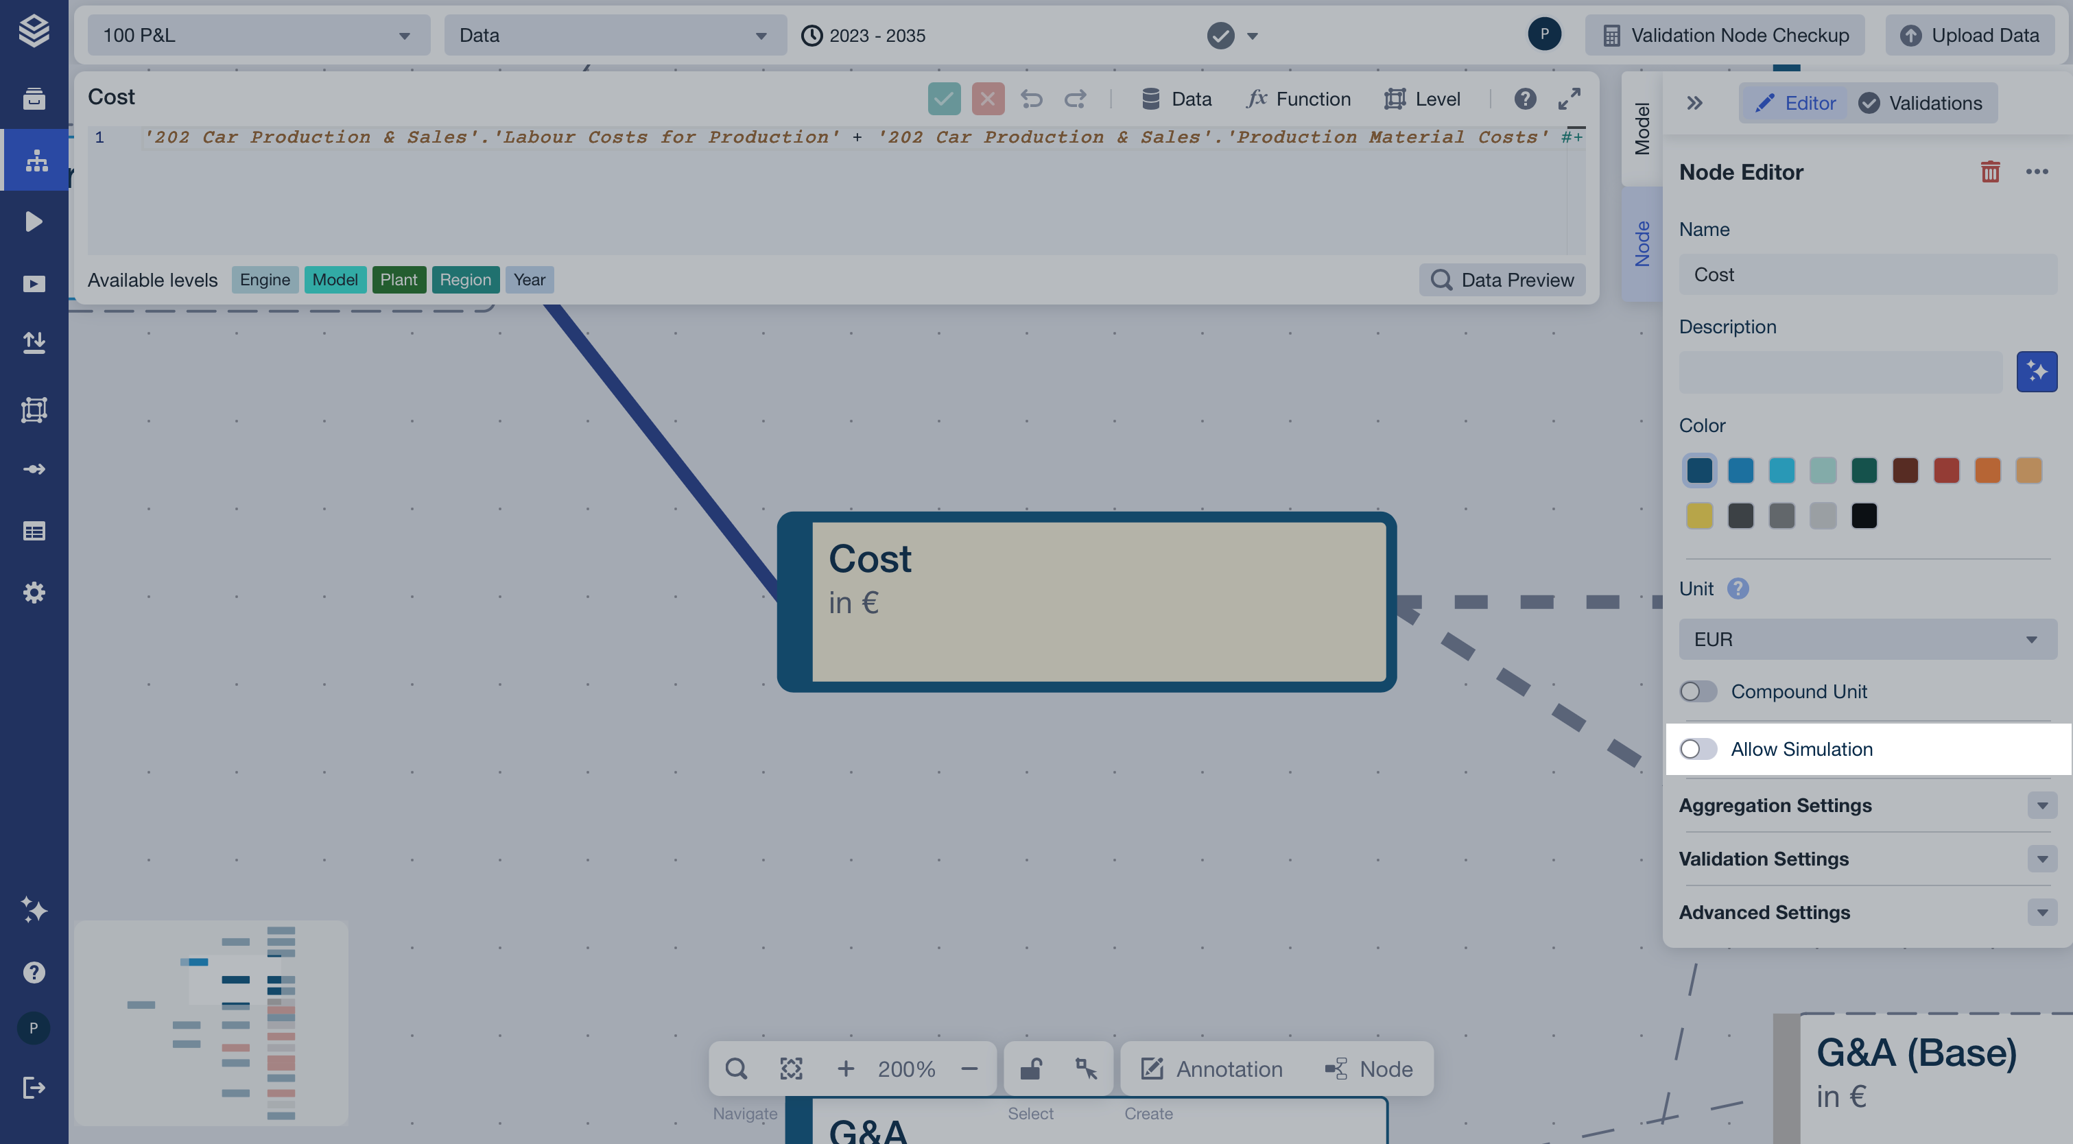Open the AI sparkles sidebar icon
2073x1144 pixels.
pos(34,909)
